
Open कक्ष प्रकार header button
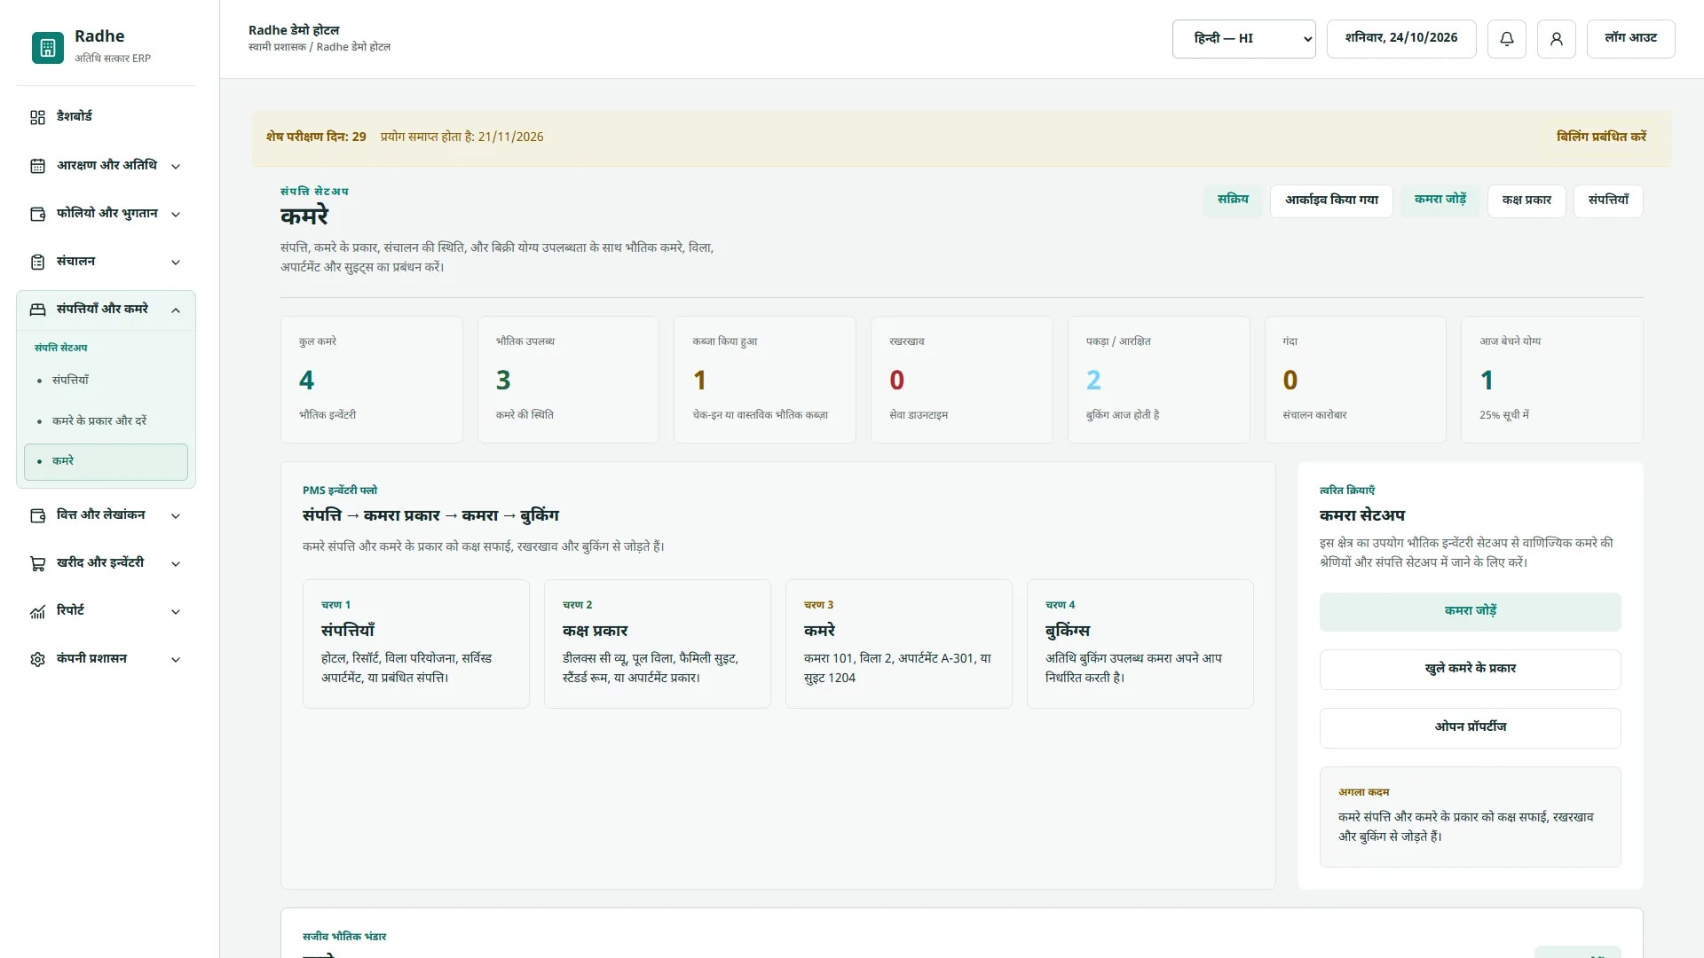[x=1526, y=200]
